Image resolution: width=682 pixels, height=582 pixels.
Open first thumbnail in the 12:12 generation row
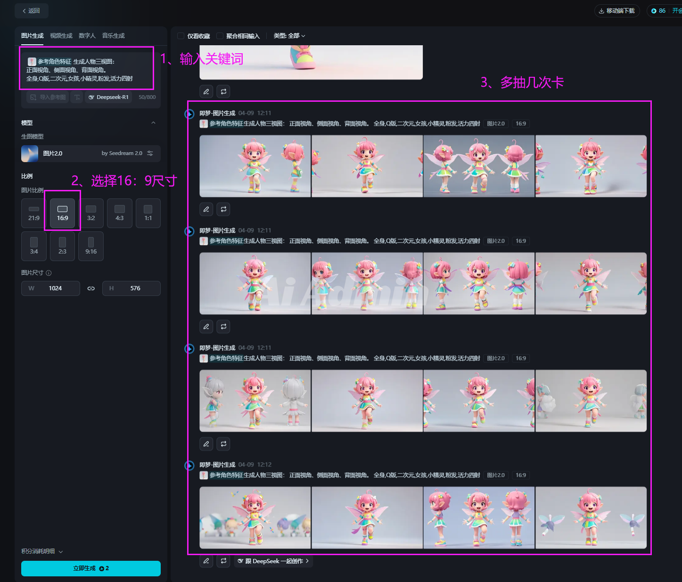(x=255, y=517)
